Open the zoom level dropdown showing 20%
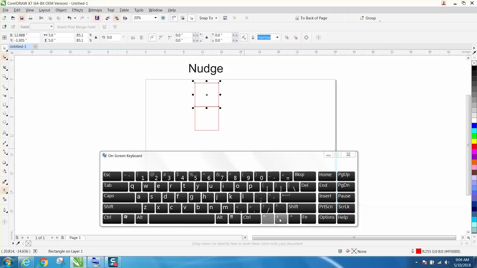 click(155, 18)
